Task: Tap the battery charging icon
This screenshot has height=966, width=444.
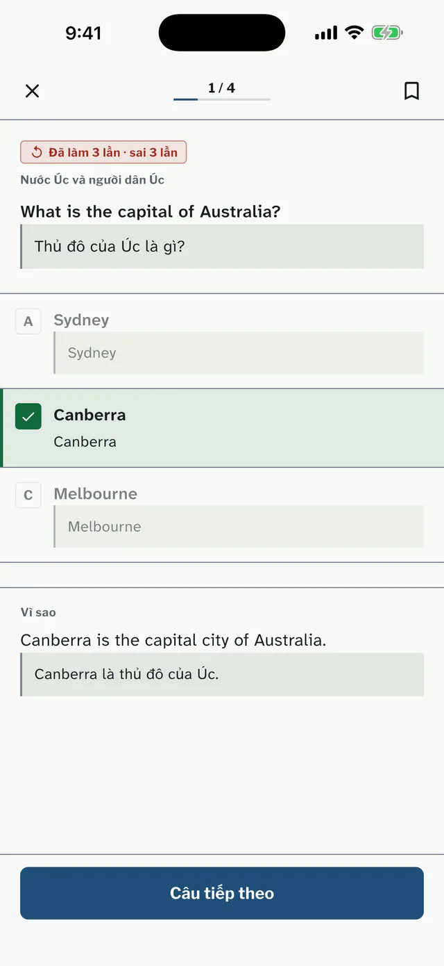Action: [x=387, y=33]
